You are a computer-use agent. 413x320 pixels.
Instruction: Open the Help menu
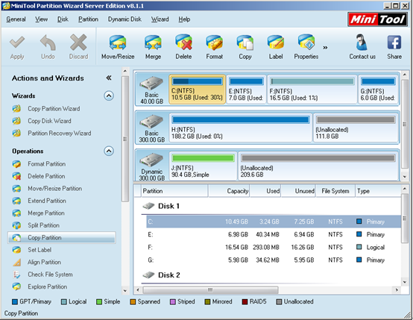pyautogui.click(x=184, y=19)
